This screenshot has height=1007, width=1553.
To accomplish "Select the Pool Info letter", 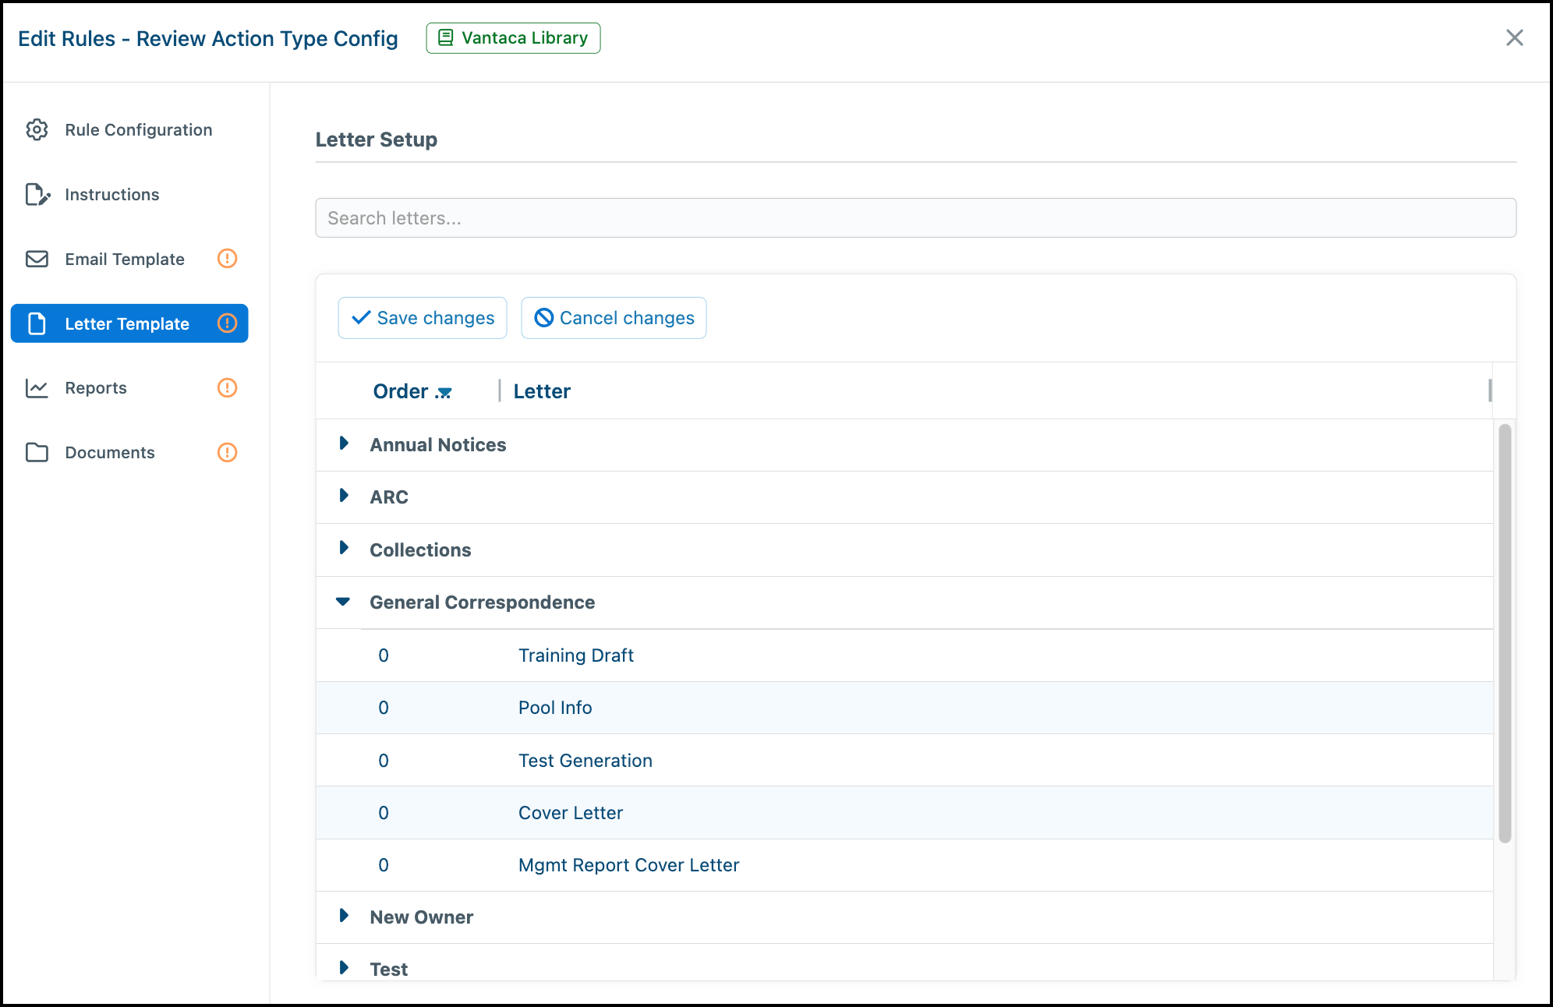I will click(x=555, y=708).
